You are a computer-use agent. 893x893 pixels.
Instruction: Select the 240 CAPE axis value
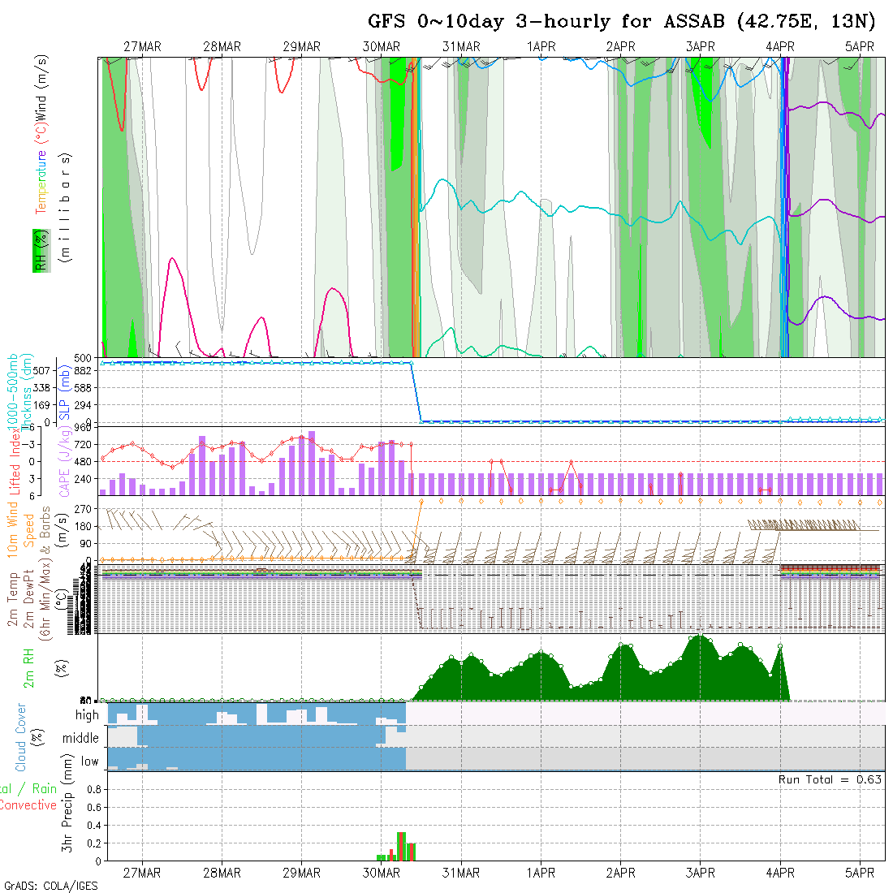click(83, 479)
